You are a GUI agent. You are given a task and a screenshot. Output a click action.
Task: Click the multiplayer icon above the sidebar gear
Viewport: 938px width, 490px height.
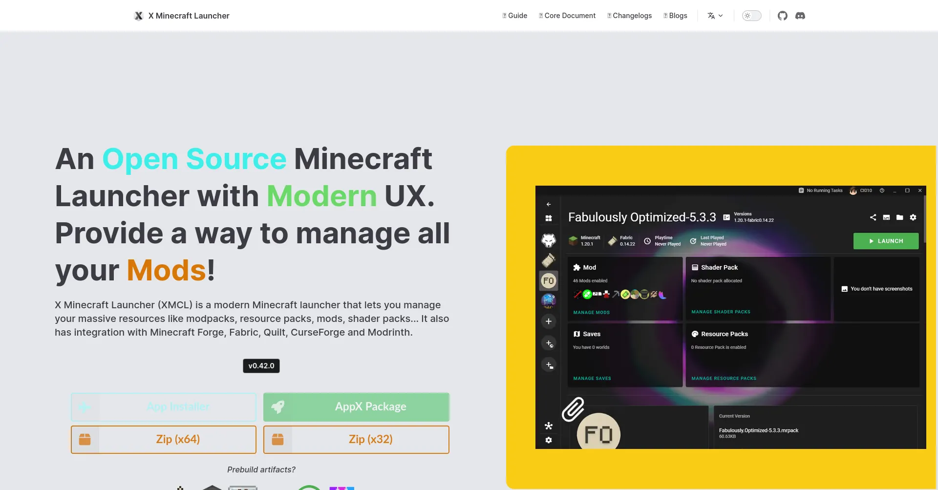[549, 426]
